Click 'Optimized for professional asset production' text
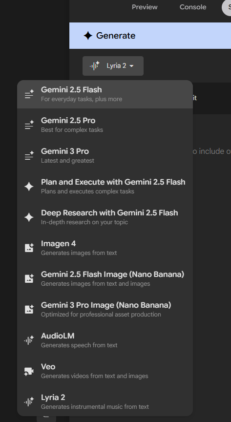Screen dimensions: 231x422 [101, 315]
